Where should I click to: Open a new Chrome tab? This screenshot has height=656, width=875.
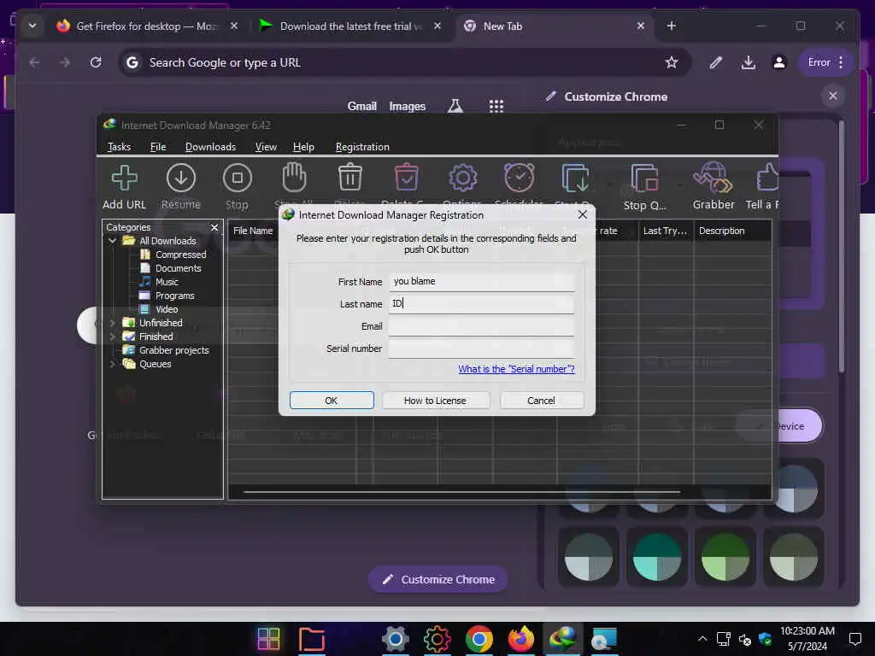pos(672,26)
